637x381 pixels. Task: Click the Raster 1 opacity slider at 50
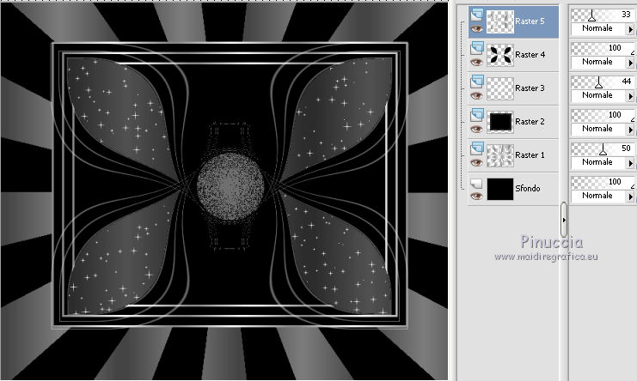coord(603,149)
